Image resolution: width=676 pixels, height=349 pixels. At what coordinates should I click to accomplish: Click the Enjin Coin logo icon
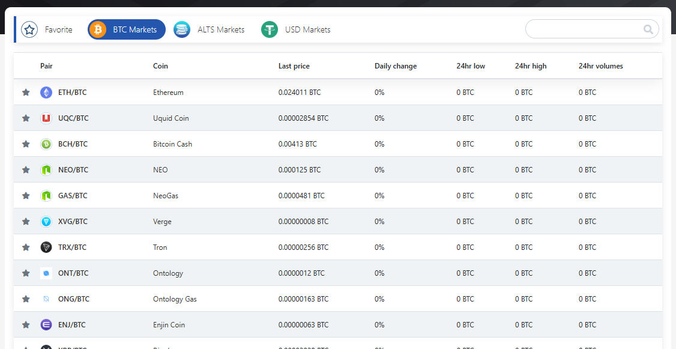(x=46, y=325)
